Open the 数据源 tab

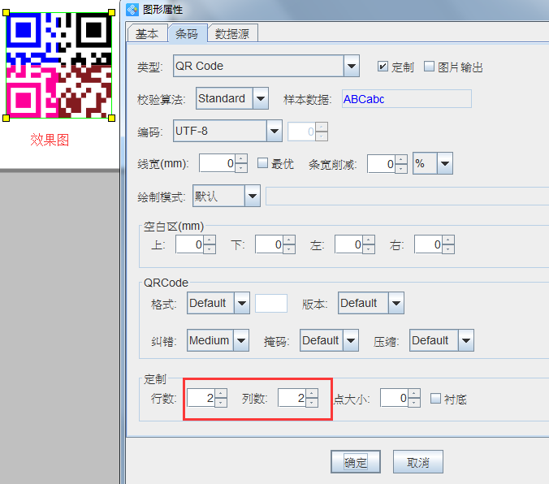tap(232, 33)
